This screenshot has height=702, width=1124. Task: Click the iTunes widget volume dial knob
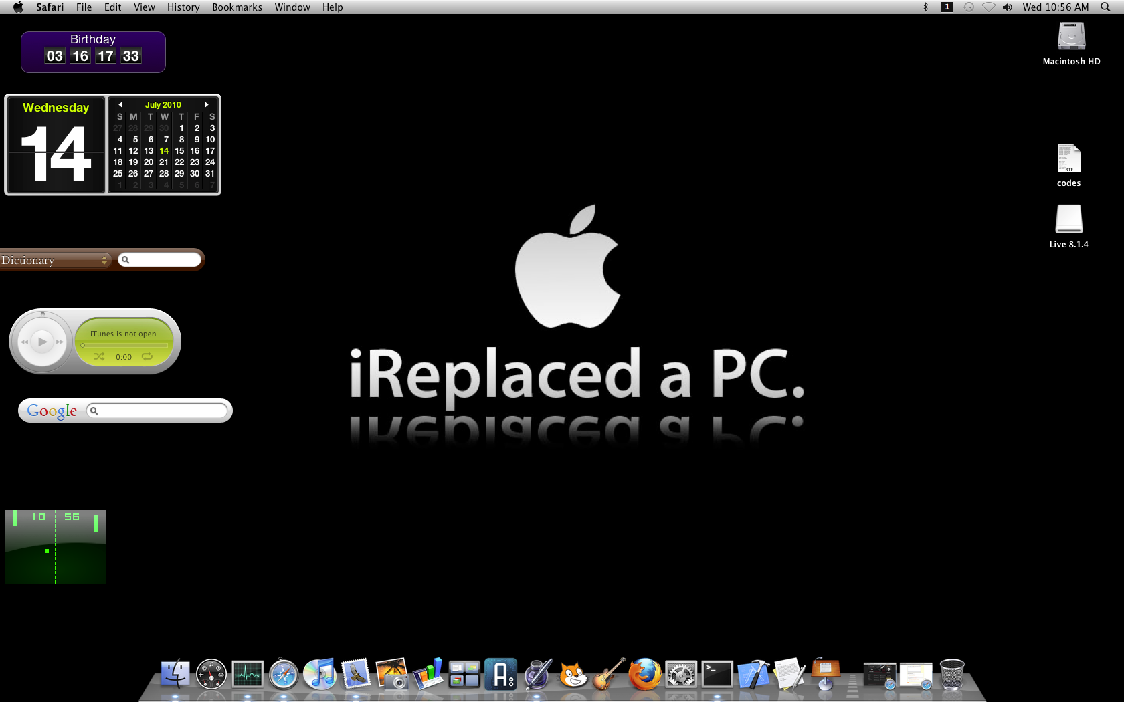pos(43,314)
